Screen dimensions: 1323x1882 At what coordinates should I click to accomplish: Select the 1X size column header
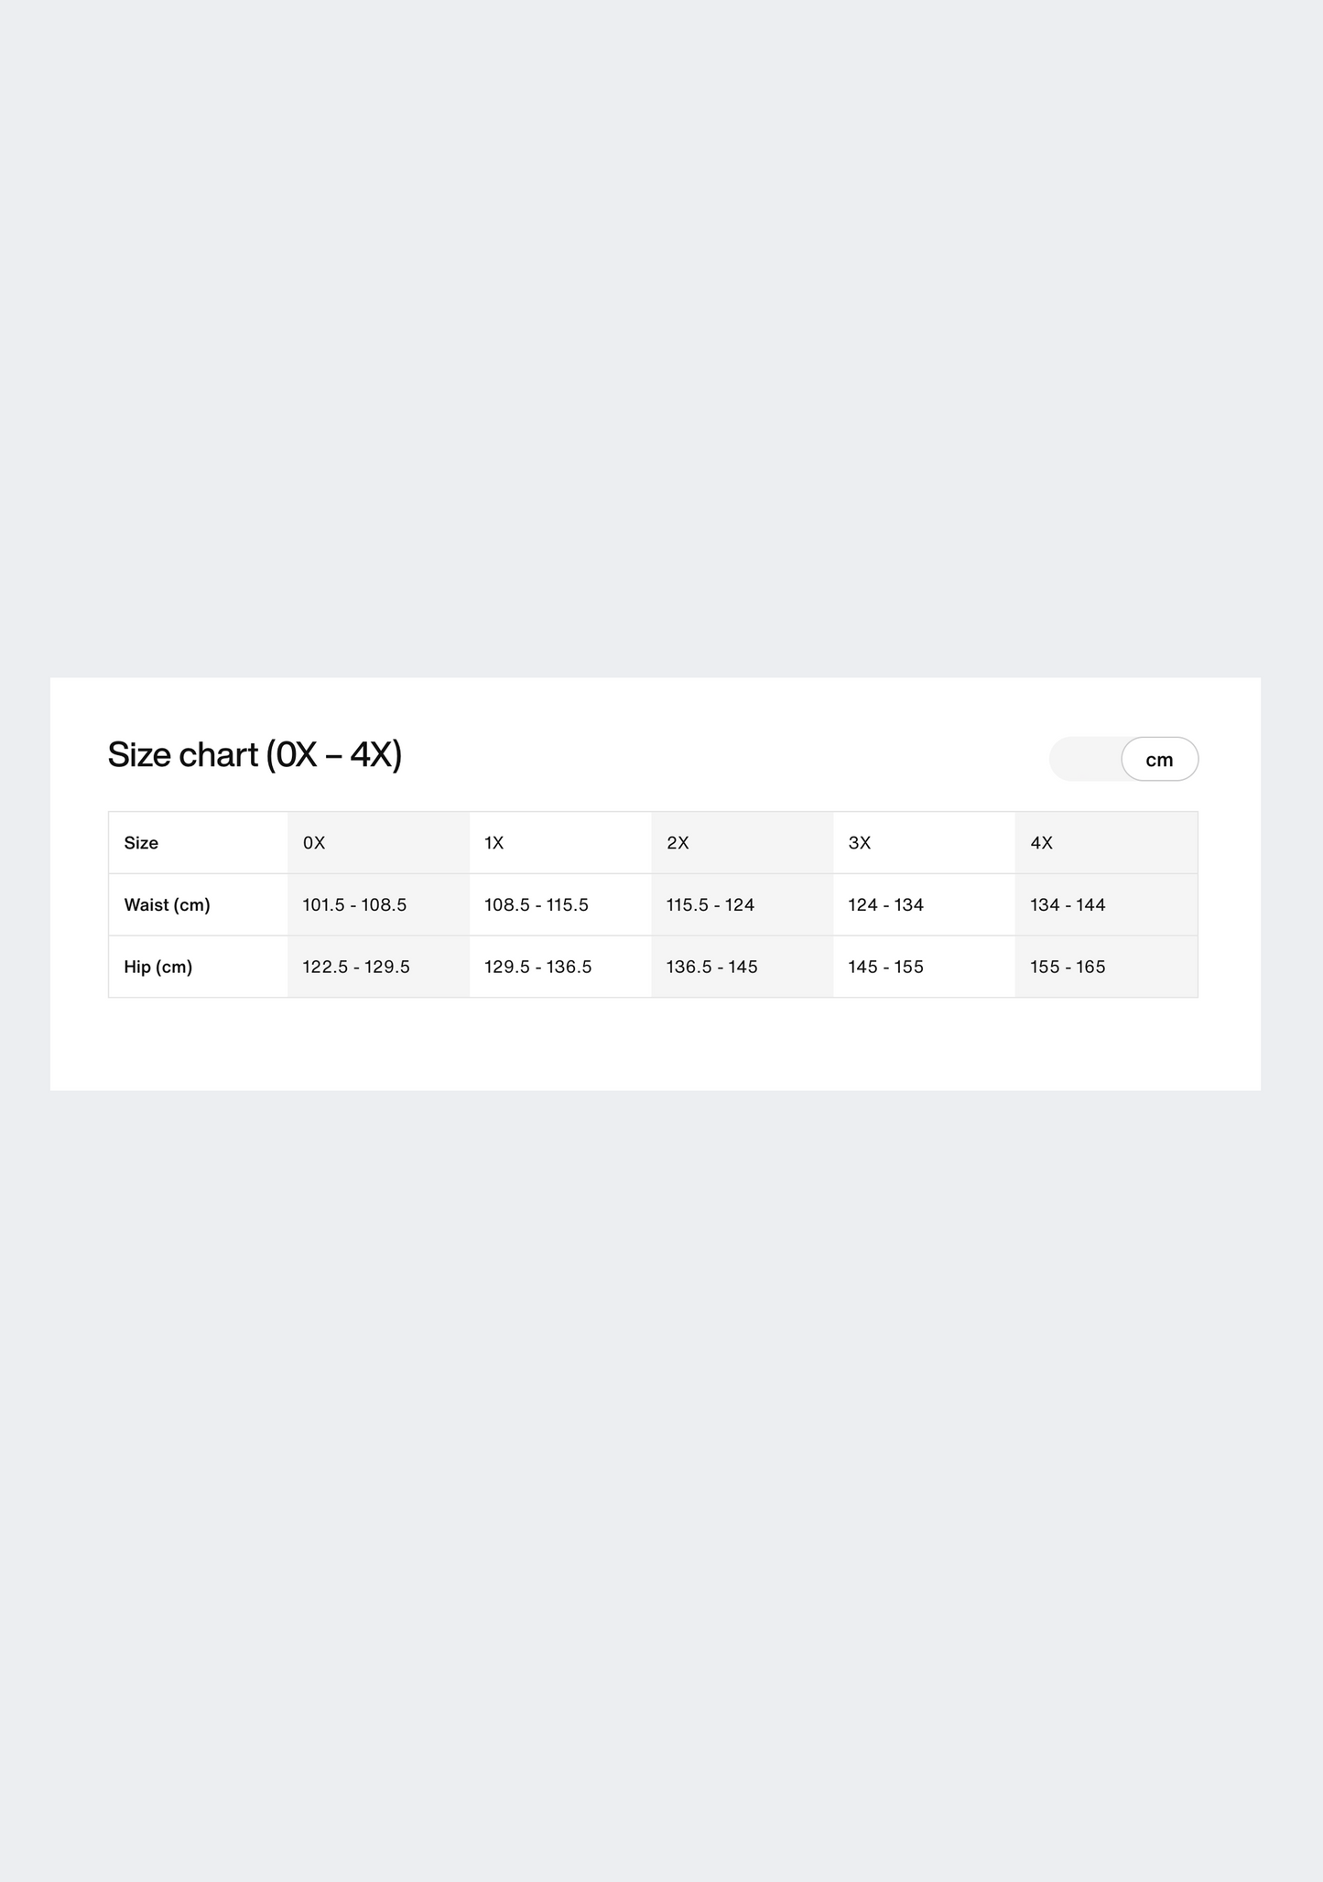click(494, 843)
